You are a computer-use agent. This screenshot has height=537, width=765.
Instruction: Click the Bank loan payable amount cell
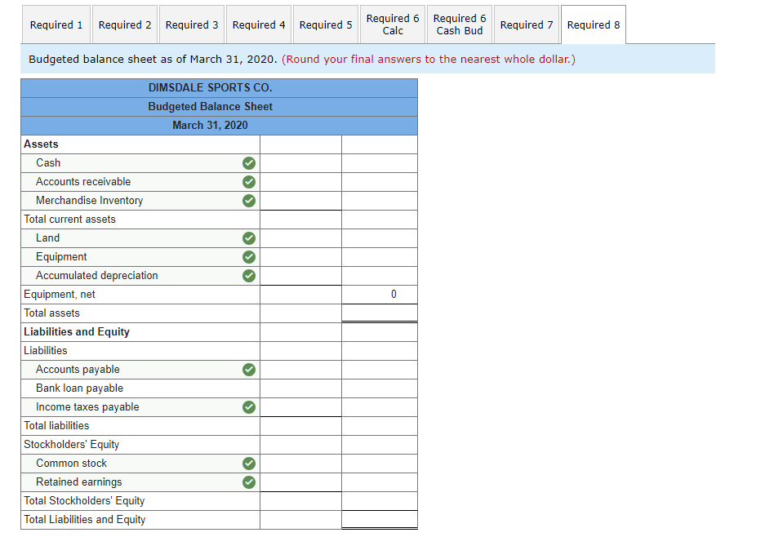tap(300, 388)
